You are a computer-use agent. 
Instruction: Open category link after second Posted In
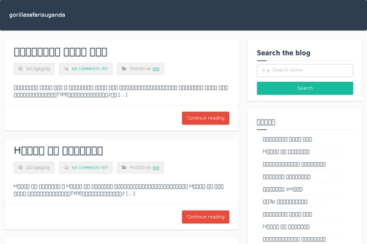[156, 168]
